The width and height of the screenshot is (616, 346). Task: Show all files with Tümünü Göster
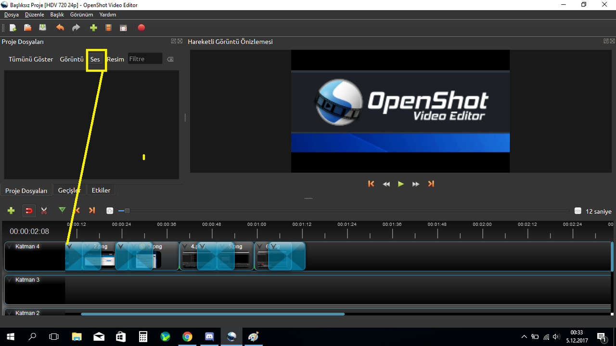click(x=31, y=59)
